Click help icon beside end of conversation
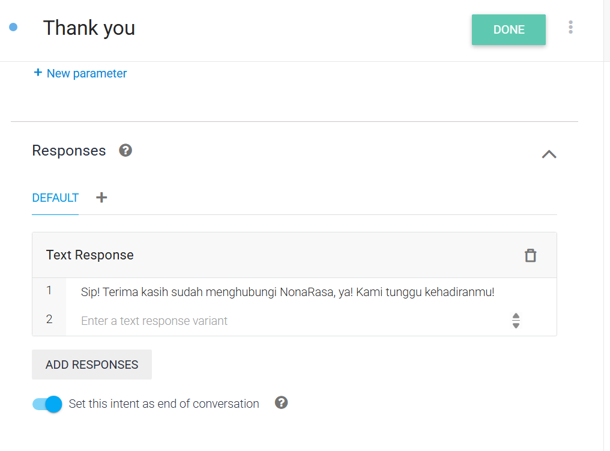Viewport: 610px width, 451px height. click(281, 403)
